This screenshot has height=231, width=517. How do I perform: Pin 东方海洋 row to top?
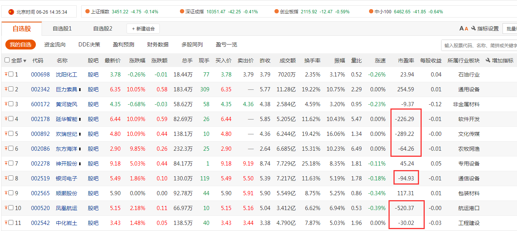pyautogui.click(x=6, y=148)
